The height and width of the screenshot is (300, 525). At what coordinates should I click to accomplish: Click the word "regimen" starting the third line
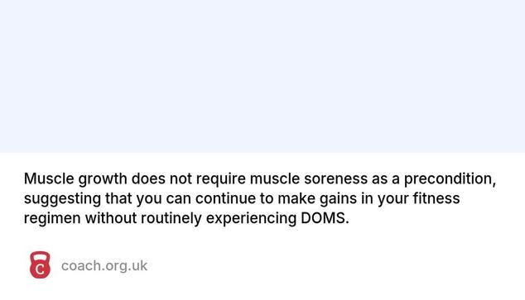click(x=52, y=219)
